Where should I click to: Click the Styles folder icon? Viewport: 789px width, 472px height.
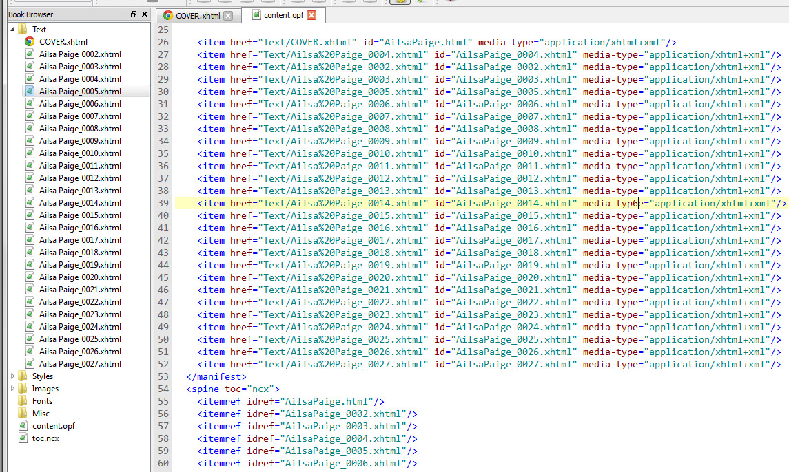point(23,376)
